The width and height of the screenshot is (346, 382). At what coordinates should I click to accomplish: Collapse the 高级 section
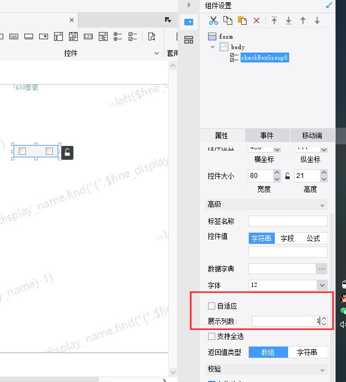pos(323,205)
